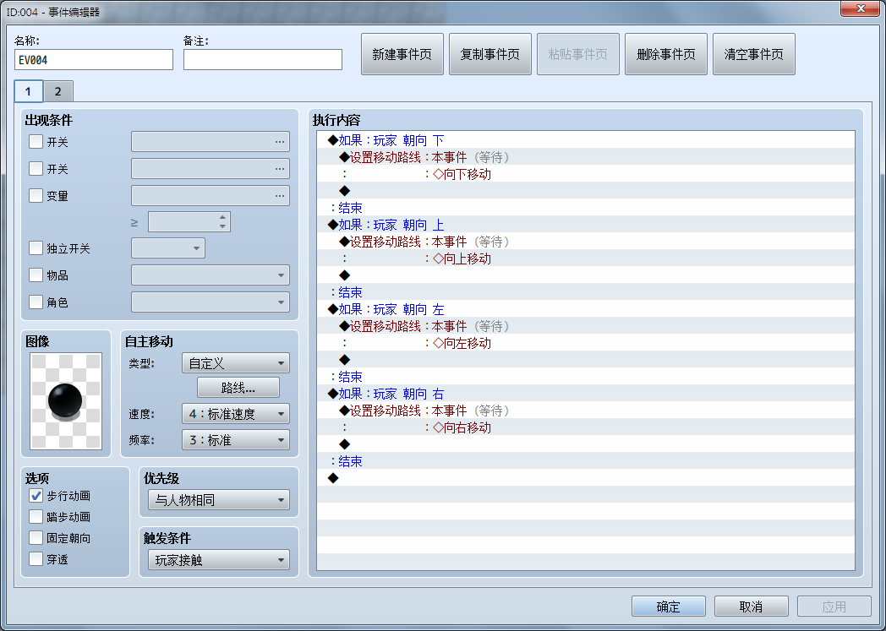886x631 pixels.
Task: Select empty ◆ line below 向下移动
Action: [x=585, y=191]
